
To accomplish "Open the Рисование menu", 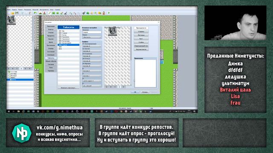I will [x=27, y=10].
